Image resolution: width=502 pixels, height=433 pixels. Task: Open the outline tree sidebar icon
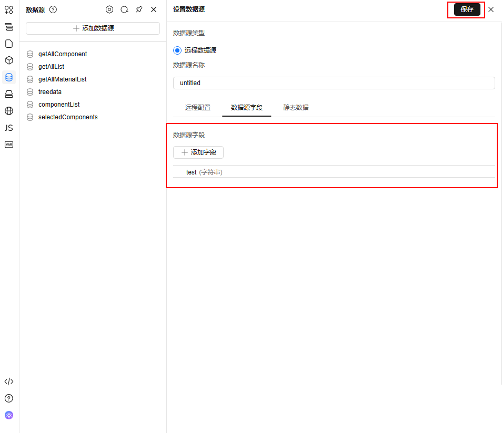9,27
